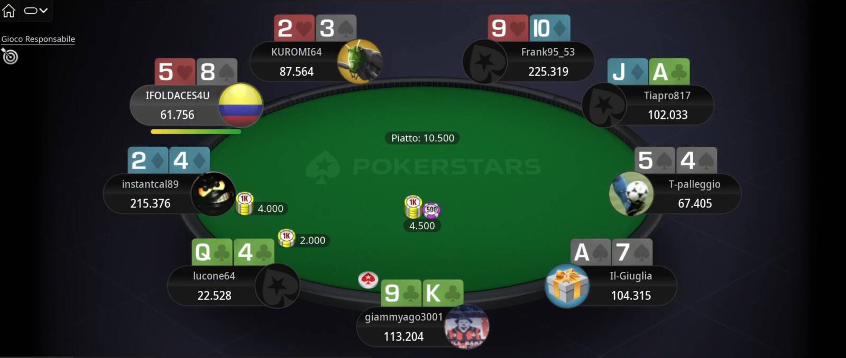Select the Piatto: 10.500 pot label
Screen dimensions: 846x358
(422, 138)
